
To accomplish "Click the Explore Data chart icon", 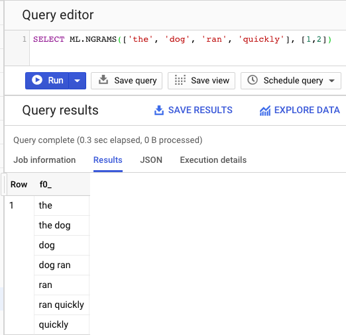I will pyautogui.click(x=265, y=111).
